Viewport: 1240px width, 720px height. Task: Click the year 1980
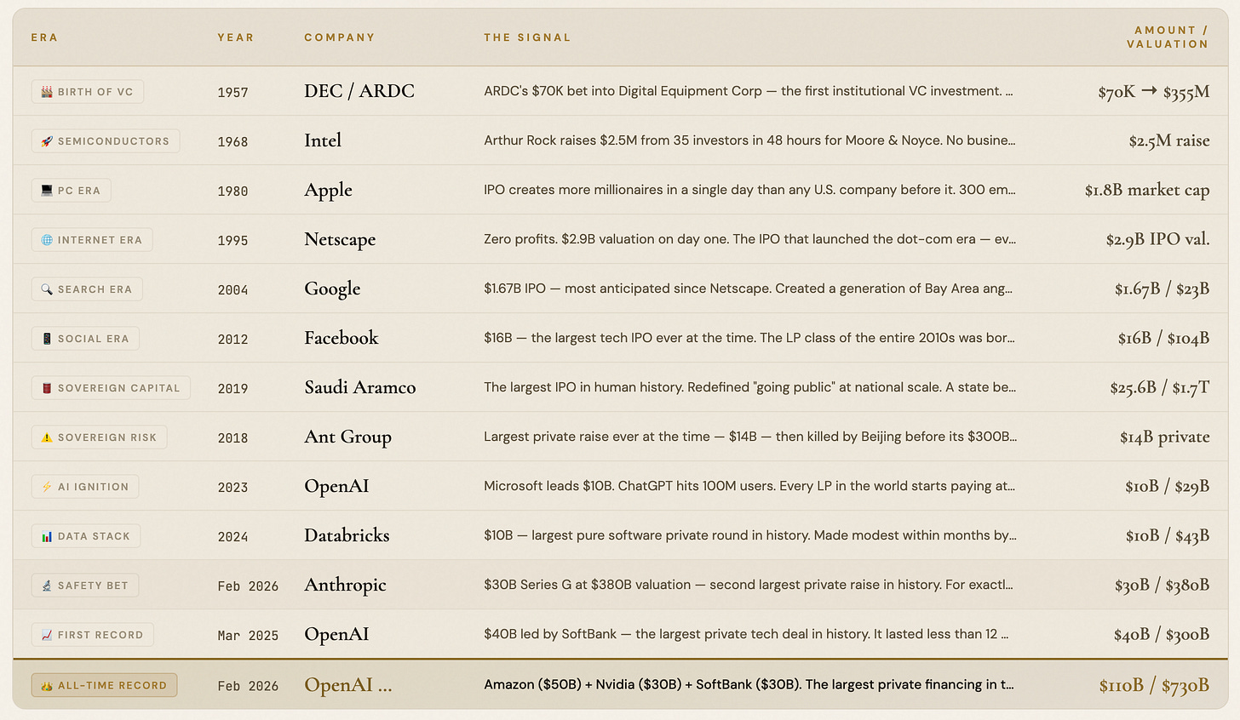tap(232, 191)
